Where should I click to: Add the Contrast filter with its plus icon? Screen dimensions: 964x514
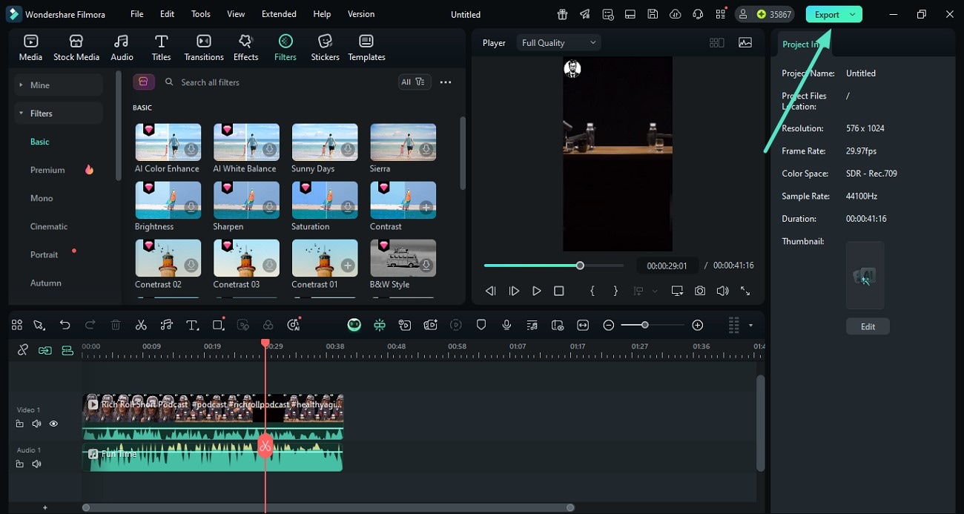[x=426, y=208]
